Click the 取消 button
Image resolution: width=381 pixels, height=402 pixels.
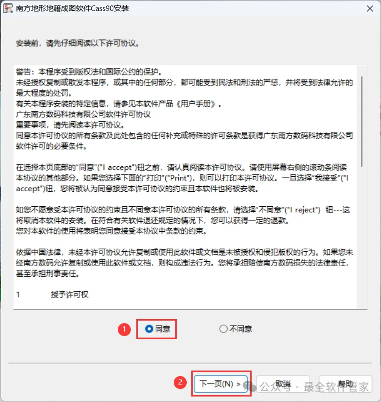tap(283, 384)
